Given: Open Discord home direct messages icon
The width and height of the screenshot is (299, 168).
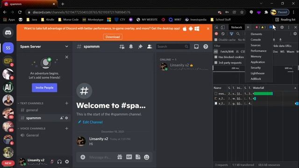Looking at the screenshot, I should 8,33.
